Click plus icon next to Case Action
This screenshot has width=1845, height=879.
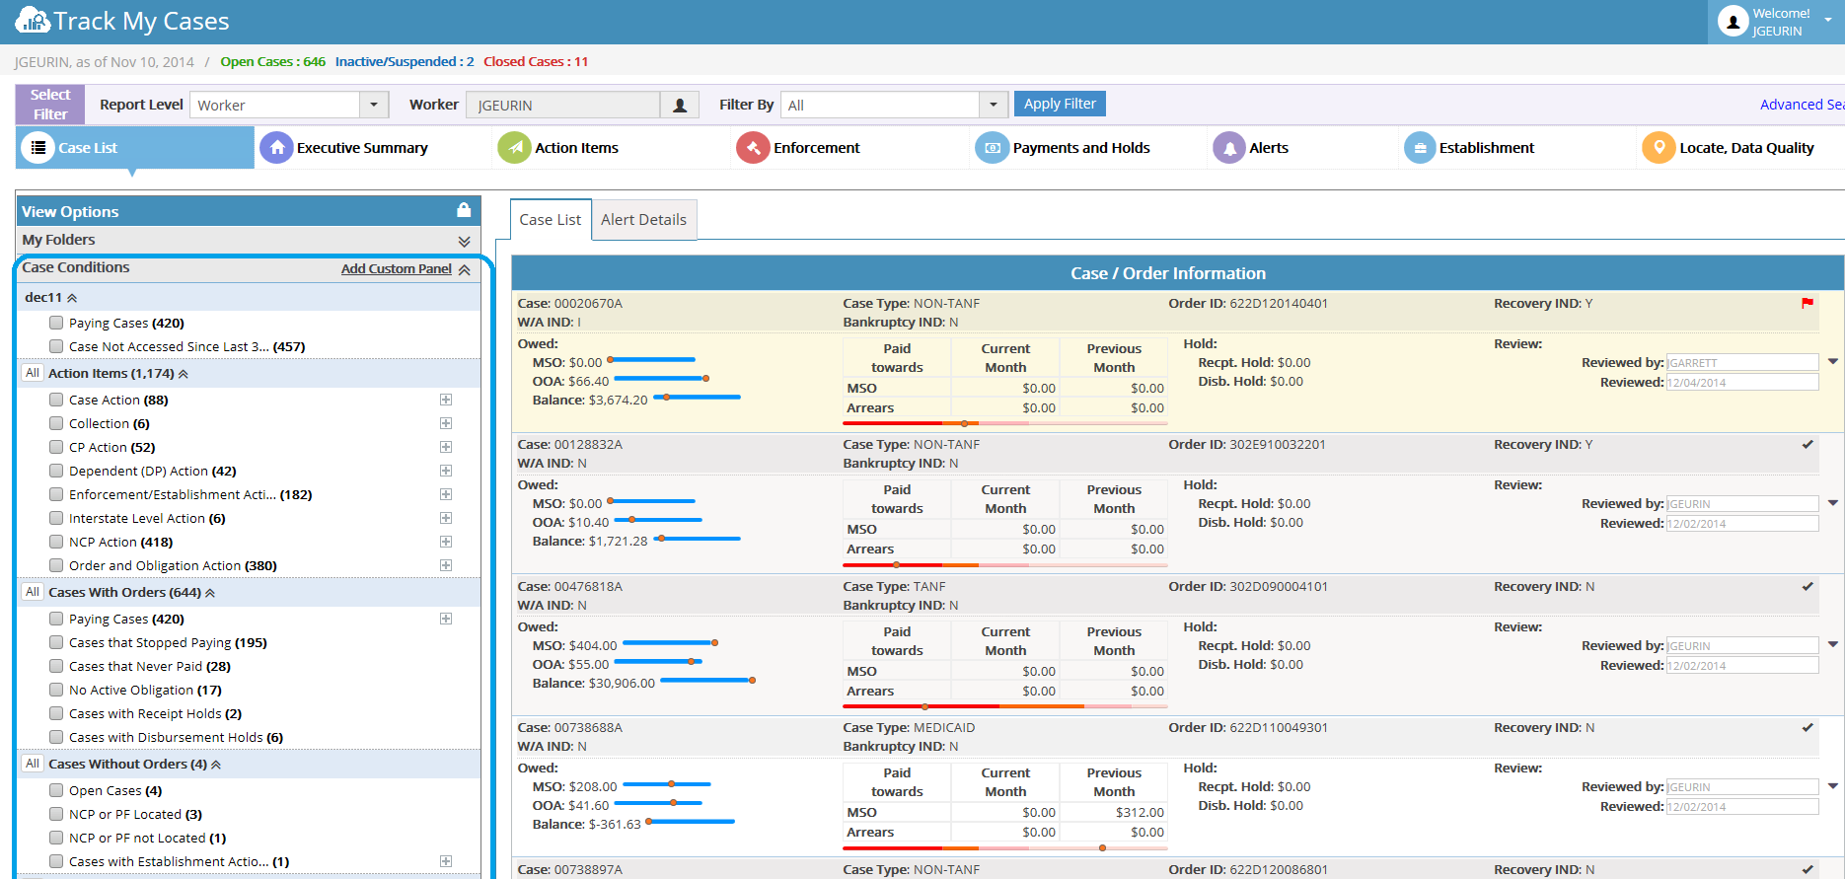[446, 400]
